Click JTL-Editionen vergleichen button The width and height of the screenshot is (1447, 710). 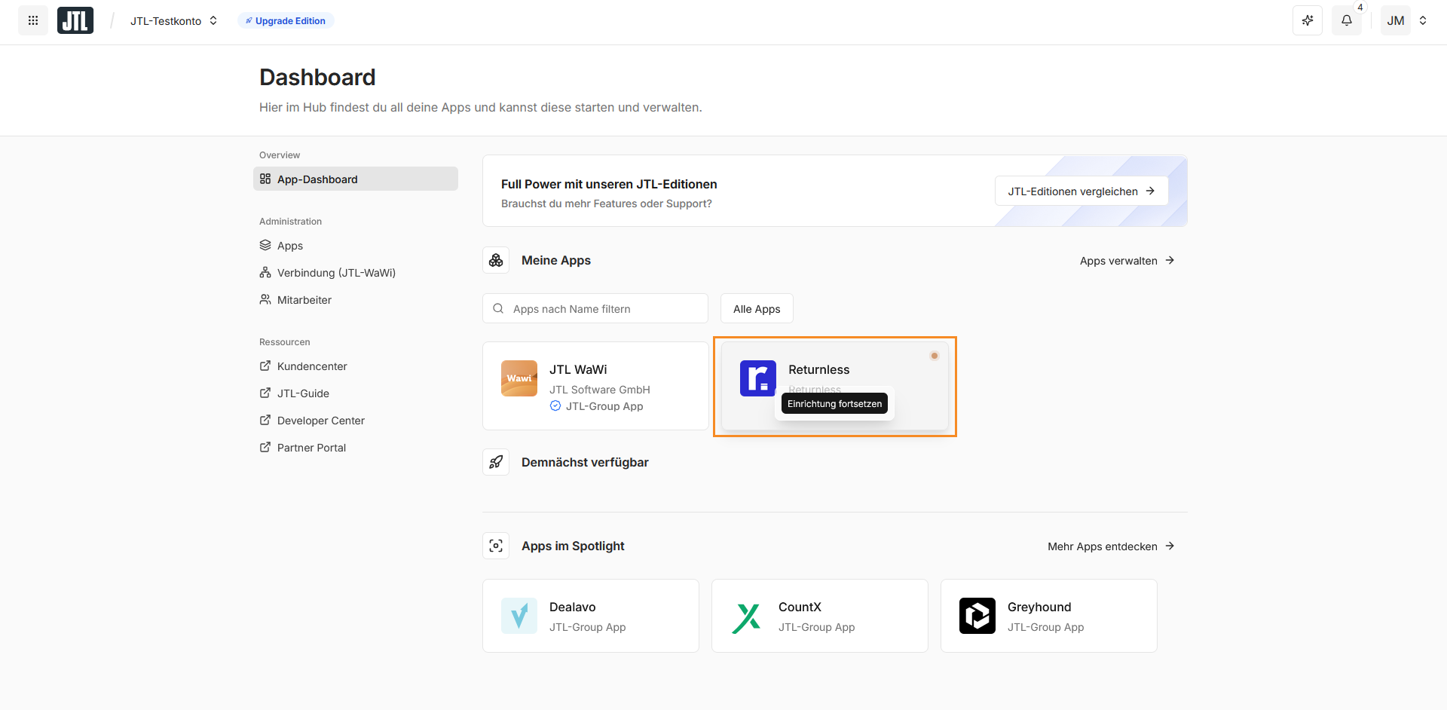[x=1081, y=191]
